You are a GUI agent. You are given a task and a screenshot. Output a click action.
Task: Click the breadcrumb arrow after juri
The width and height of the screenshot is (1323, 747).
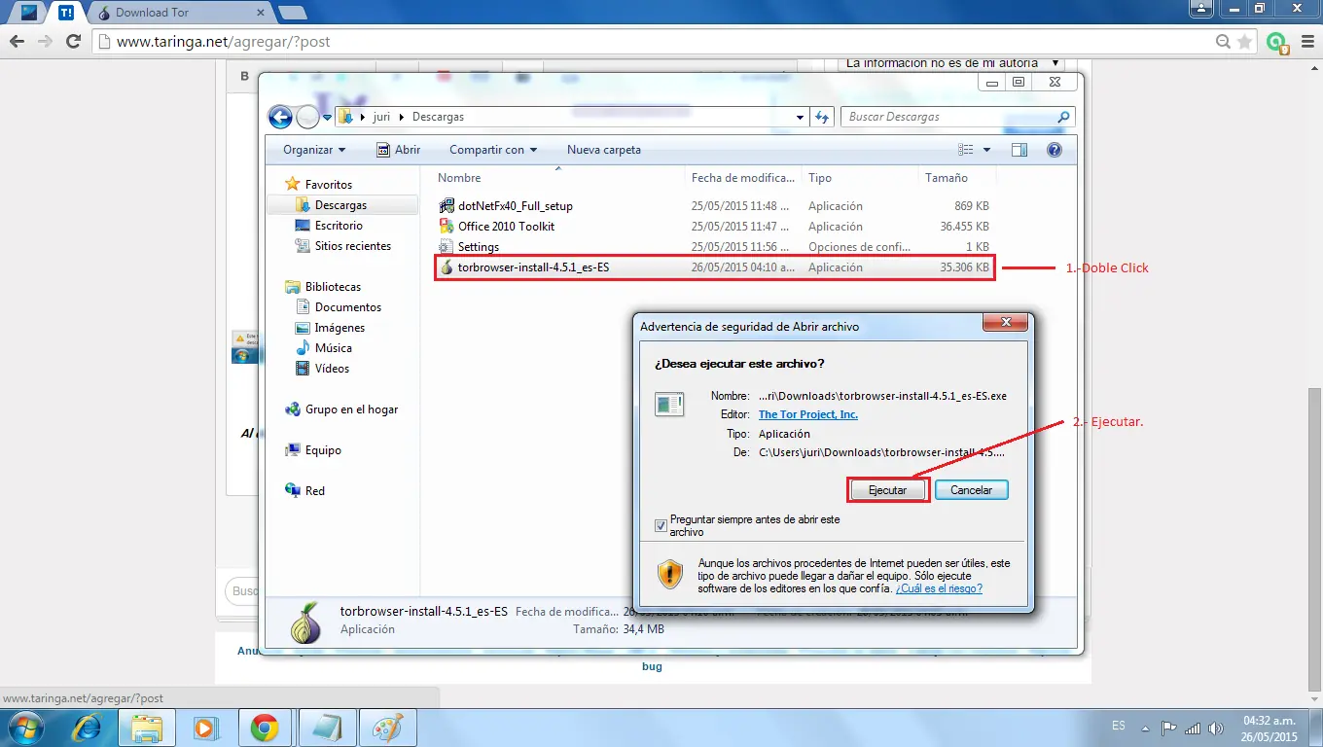402,117
